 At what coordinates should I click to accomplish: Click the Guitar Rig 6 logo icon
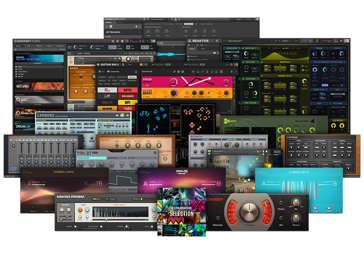(98, 64)
